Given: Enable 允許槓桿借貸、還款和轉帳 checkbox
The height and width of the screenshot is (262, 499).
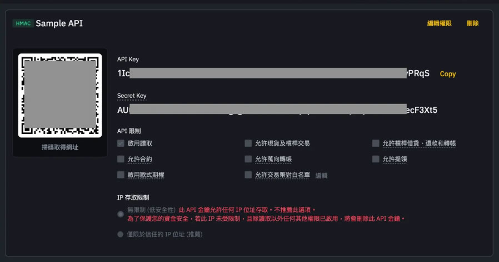Looking at the screenshot, I should 376,143.
